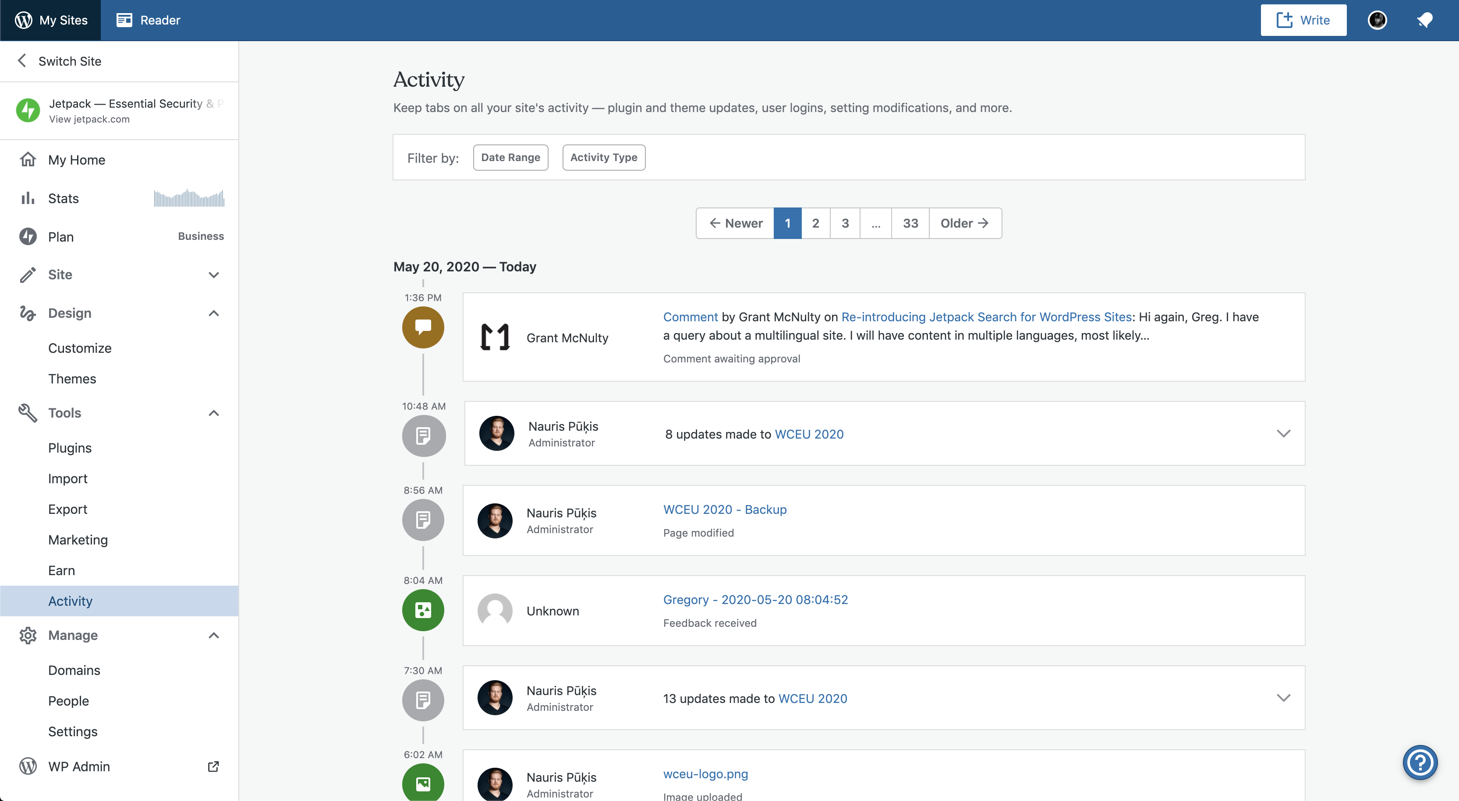Open the Date Range filter dropdown
Viewport: 1459px width, 801px height.
coord(510,157)
